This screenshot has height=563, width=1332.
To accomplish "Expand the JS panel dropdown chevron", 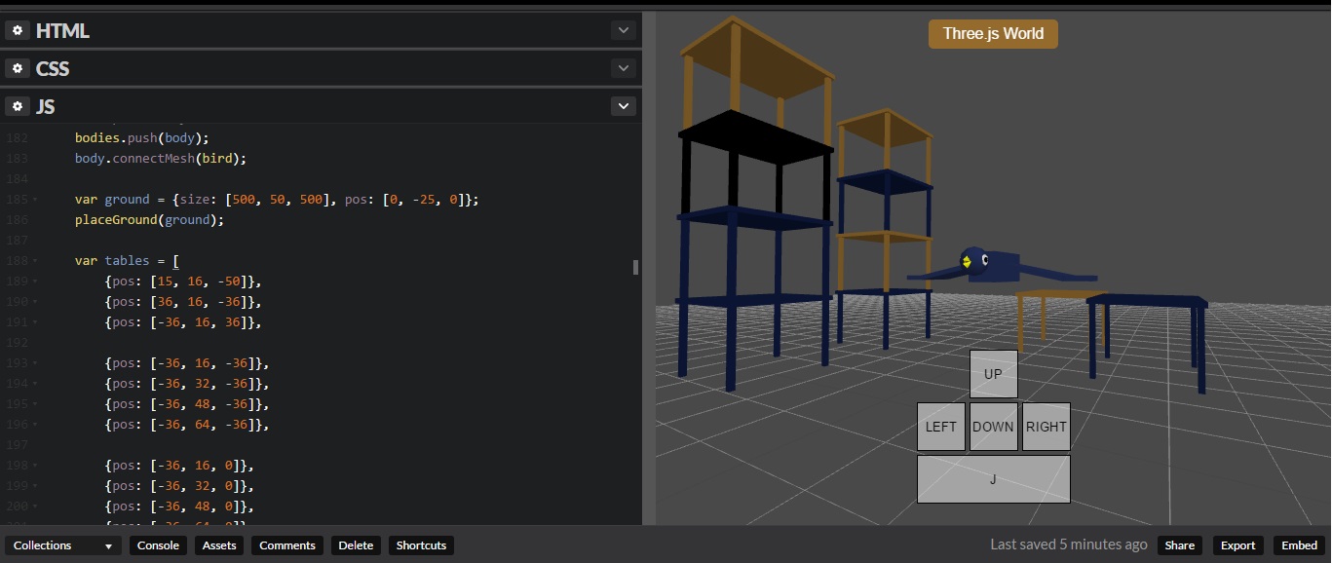I will click(x=624, y=106).
